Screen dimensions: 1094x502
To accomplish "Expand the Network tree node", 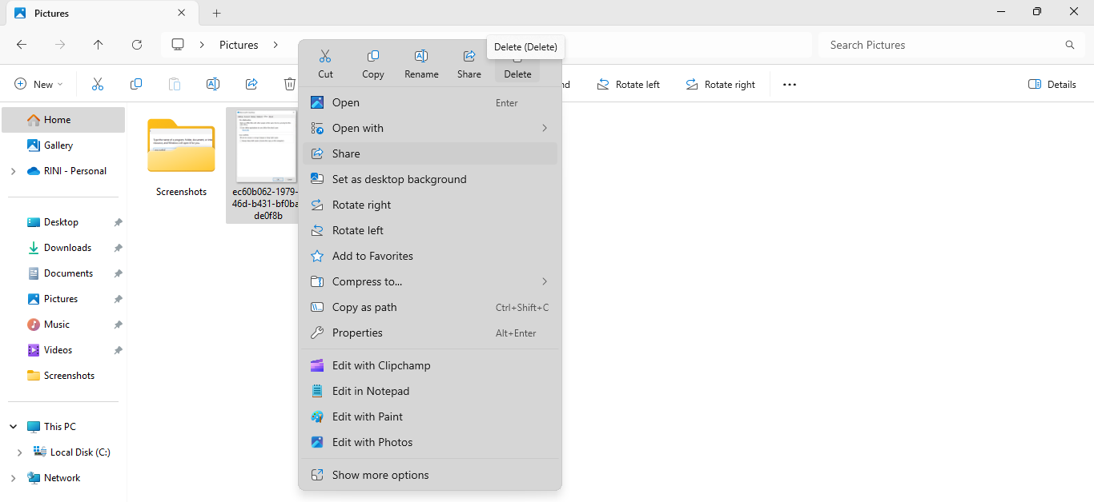I will point(13,478).
